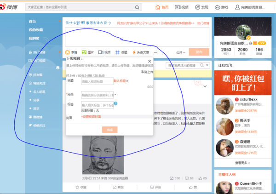Open the 2080 粉丝 followers count

click(x=242, y=51)
